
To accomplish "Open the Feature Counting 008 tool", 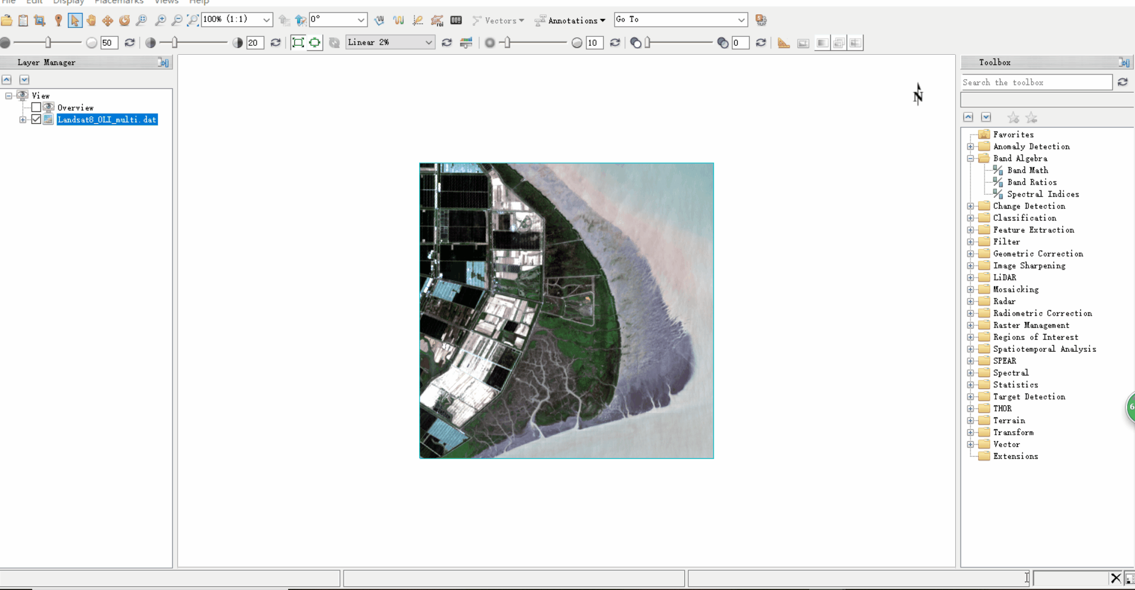I will coord(456,20).
